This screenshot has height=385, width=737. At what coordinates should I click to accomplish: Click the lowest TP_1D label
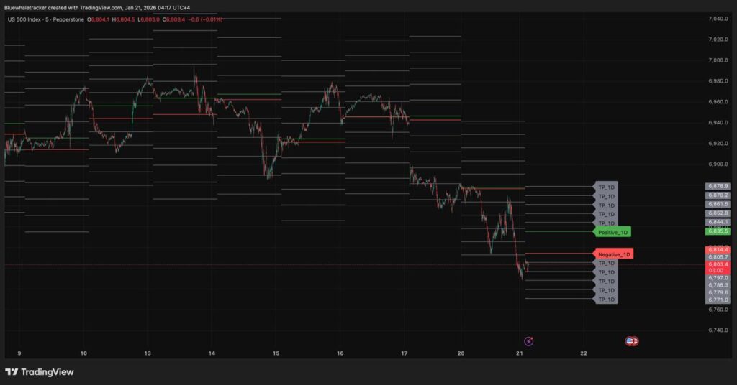pos(606,300)
